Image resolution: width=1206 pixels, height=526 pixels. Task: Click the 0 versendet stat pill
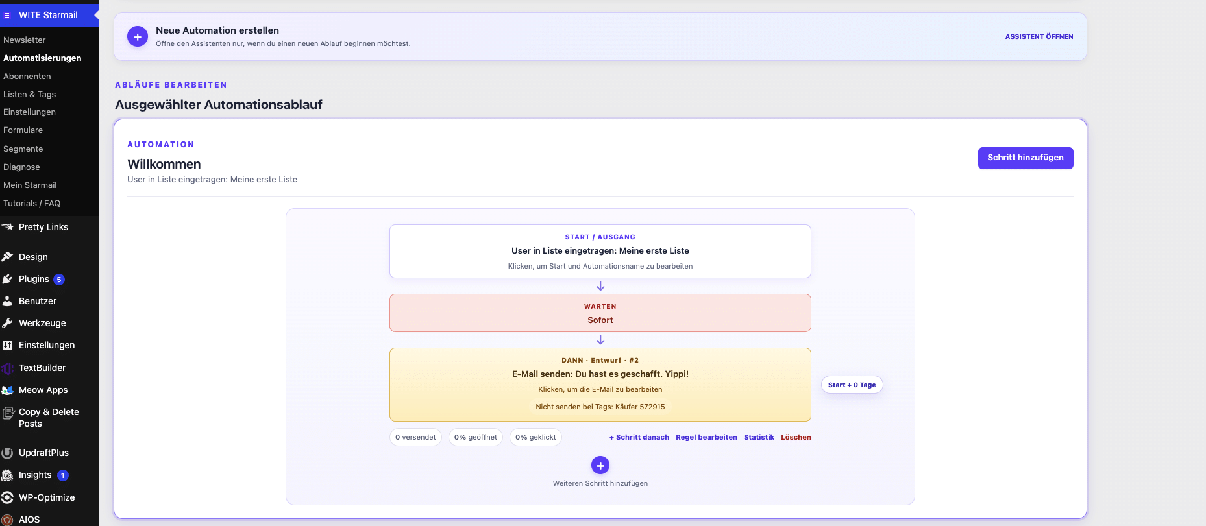[415, 437]
